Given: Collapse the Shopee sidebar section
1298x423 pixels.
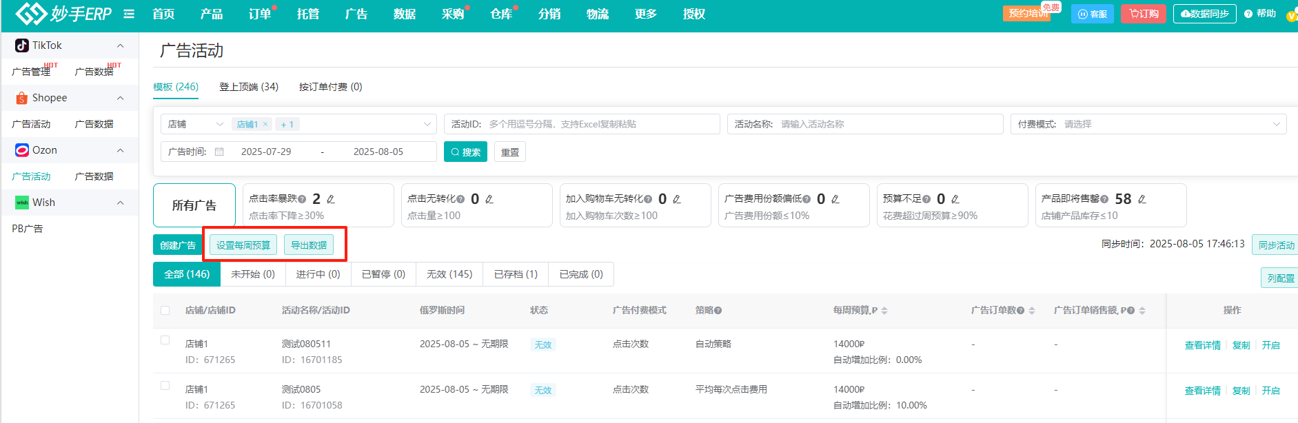Looking at the screenshot, I should point(121,98).
